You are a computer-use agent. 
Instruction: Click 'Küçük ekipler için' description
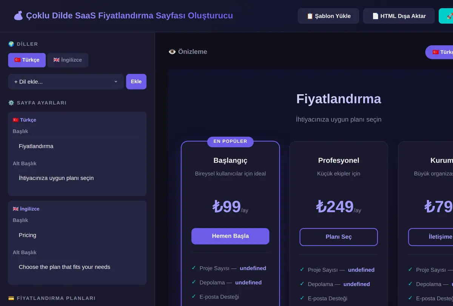339,174
